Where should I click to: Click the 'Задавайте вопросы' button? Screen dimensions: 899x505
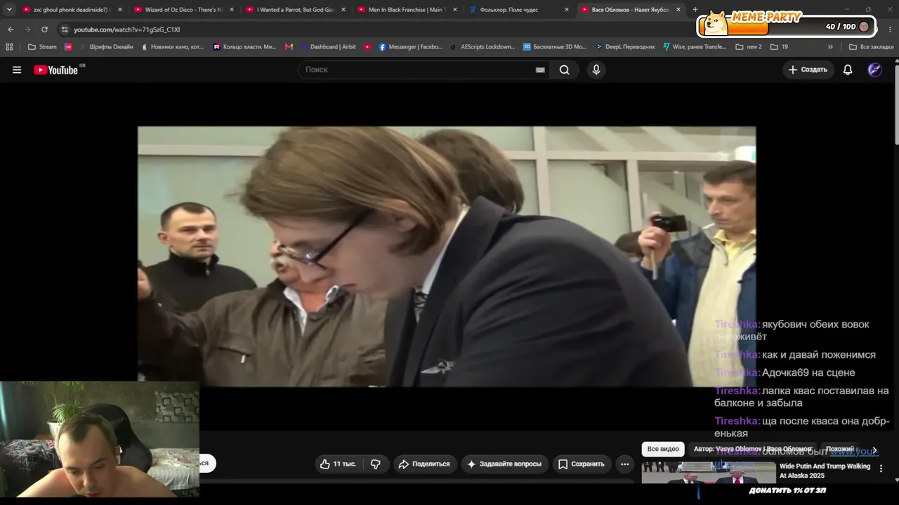point(504,464)
